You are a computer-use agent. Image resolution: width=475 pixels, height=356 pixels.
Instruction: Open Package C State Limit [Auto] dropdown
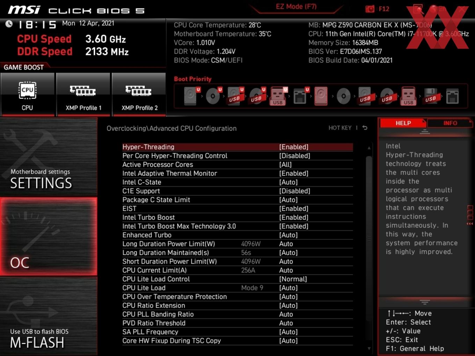[288, 200]
